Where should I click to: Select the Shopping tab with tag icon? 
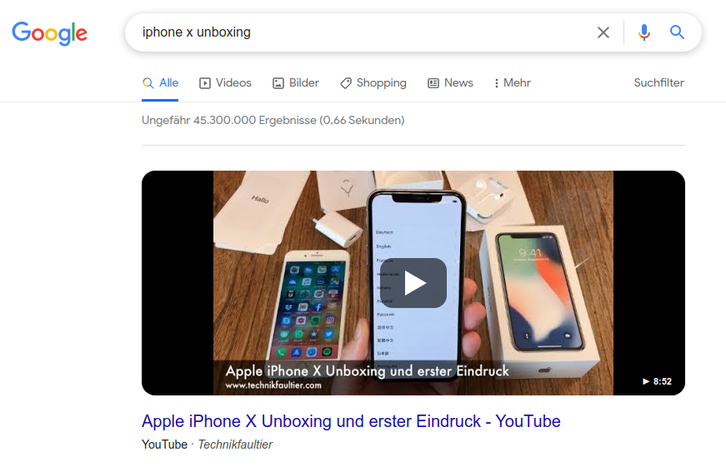click(x=373, y=83)
